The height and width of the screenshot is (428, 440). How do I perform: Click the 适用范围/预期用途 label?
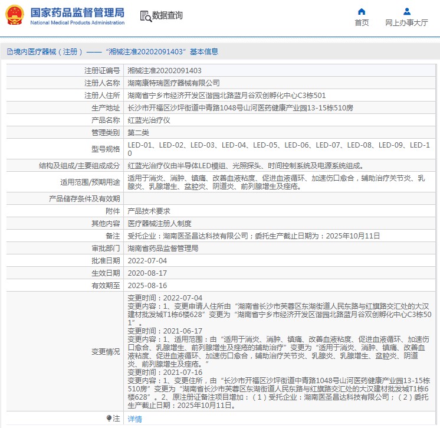(90, 182)
